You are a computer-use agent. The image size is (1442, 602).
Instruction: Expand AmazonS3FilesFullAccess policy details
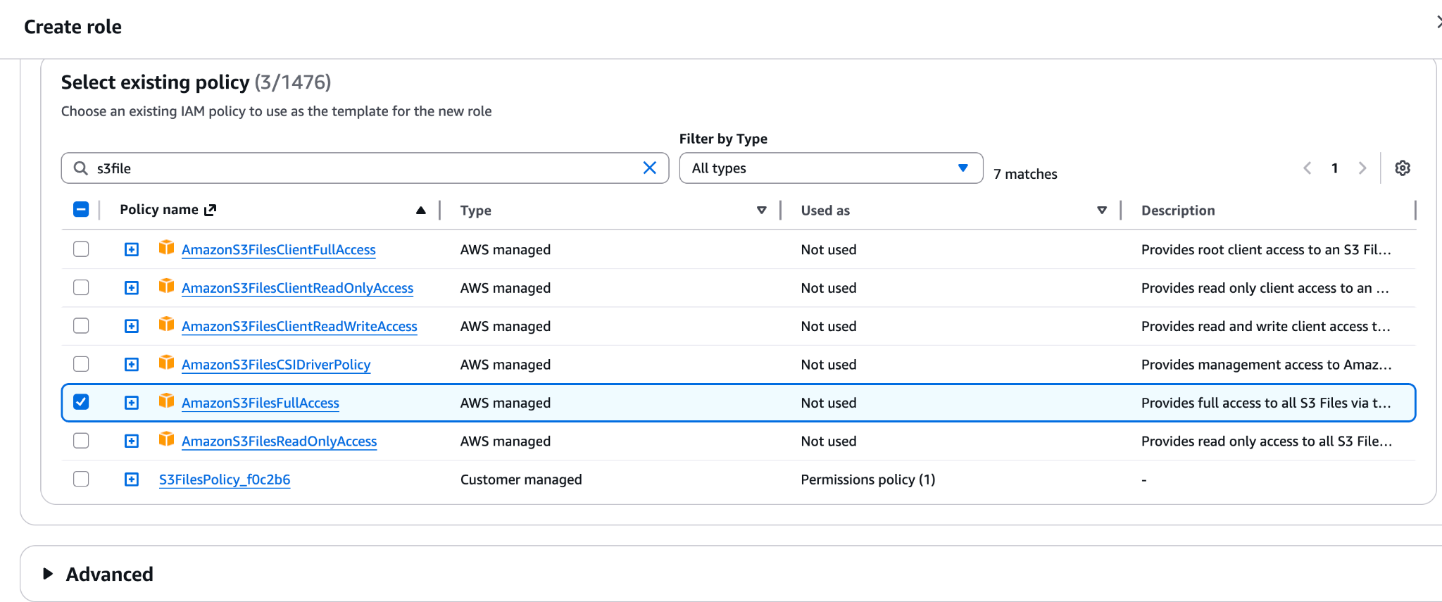point(132,403)
